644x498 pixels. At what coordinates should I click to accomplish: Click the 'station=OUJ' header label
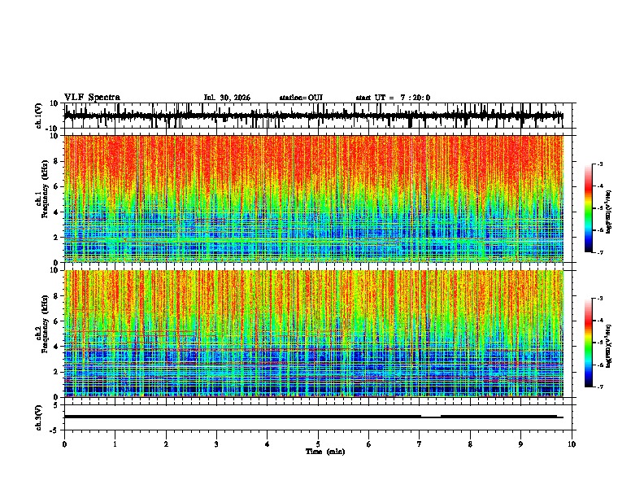coord(301,98)
